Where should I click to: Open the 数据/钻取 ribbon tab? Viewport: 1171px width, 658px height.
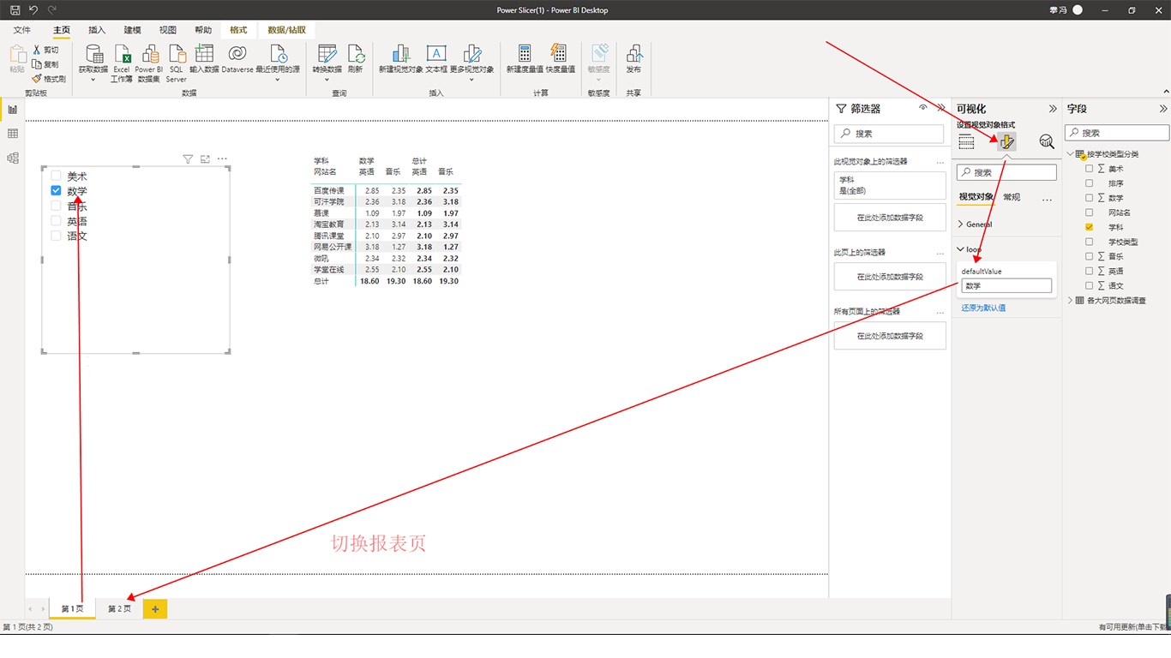[285, 30]
